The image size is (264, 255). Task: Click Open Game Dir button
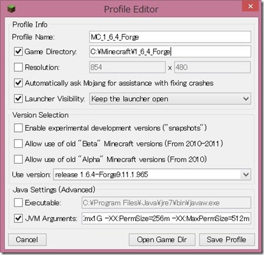click(162, 240)
